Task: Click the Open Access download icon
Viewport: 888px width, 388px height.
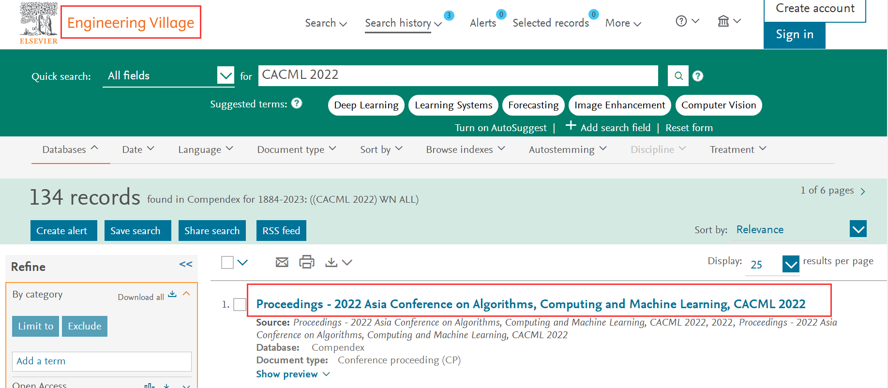Action: pyautogui.click(x=166, y=386)
